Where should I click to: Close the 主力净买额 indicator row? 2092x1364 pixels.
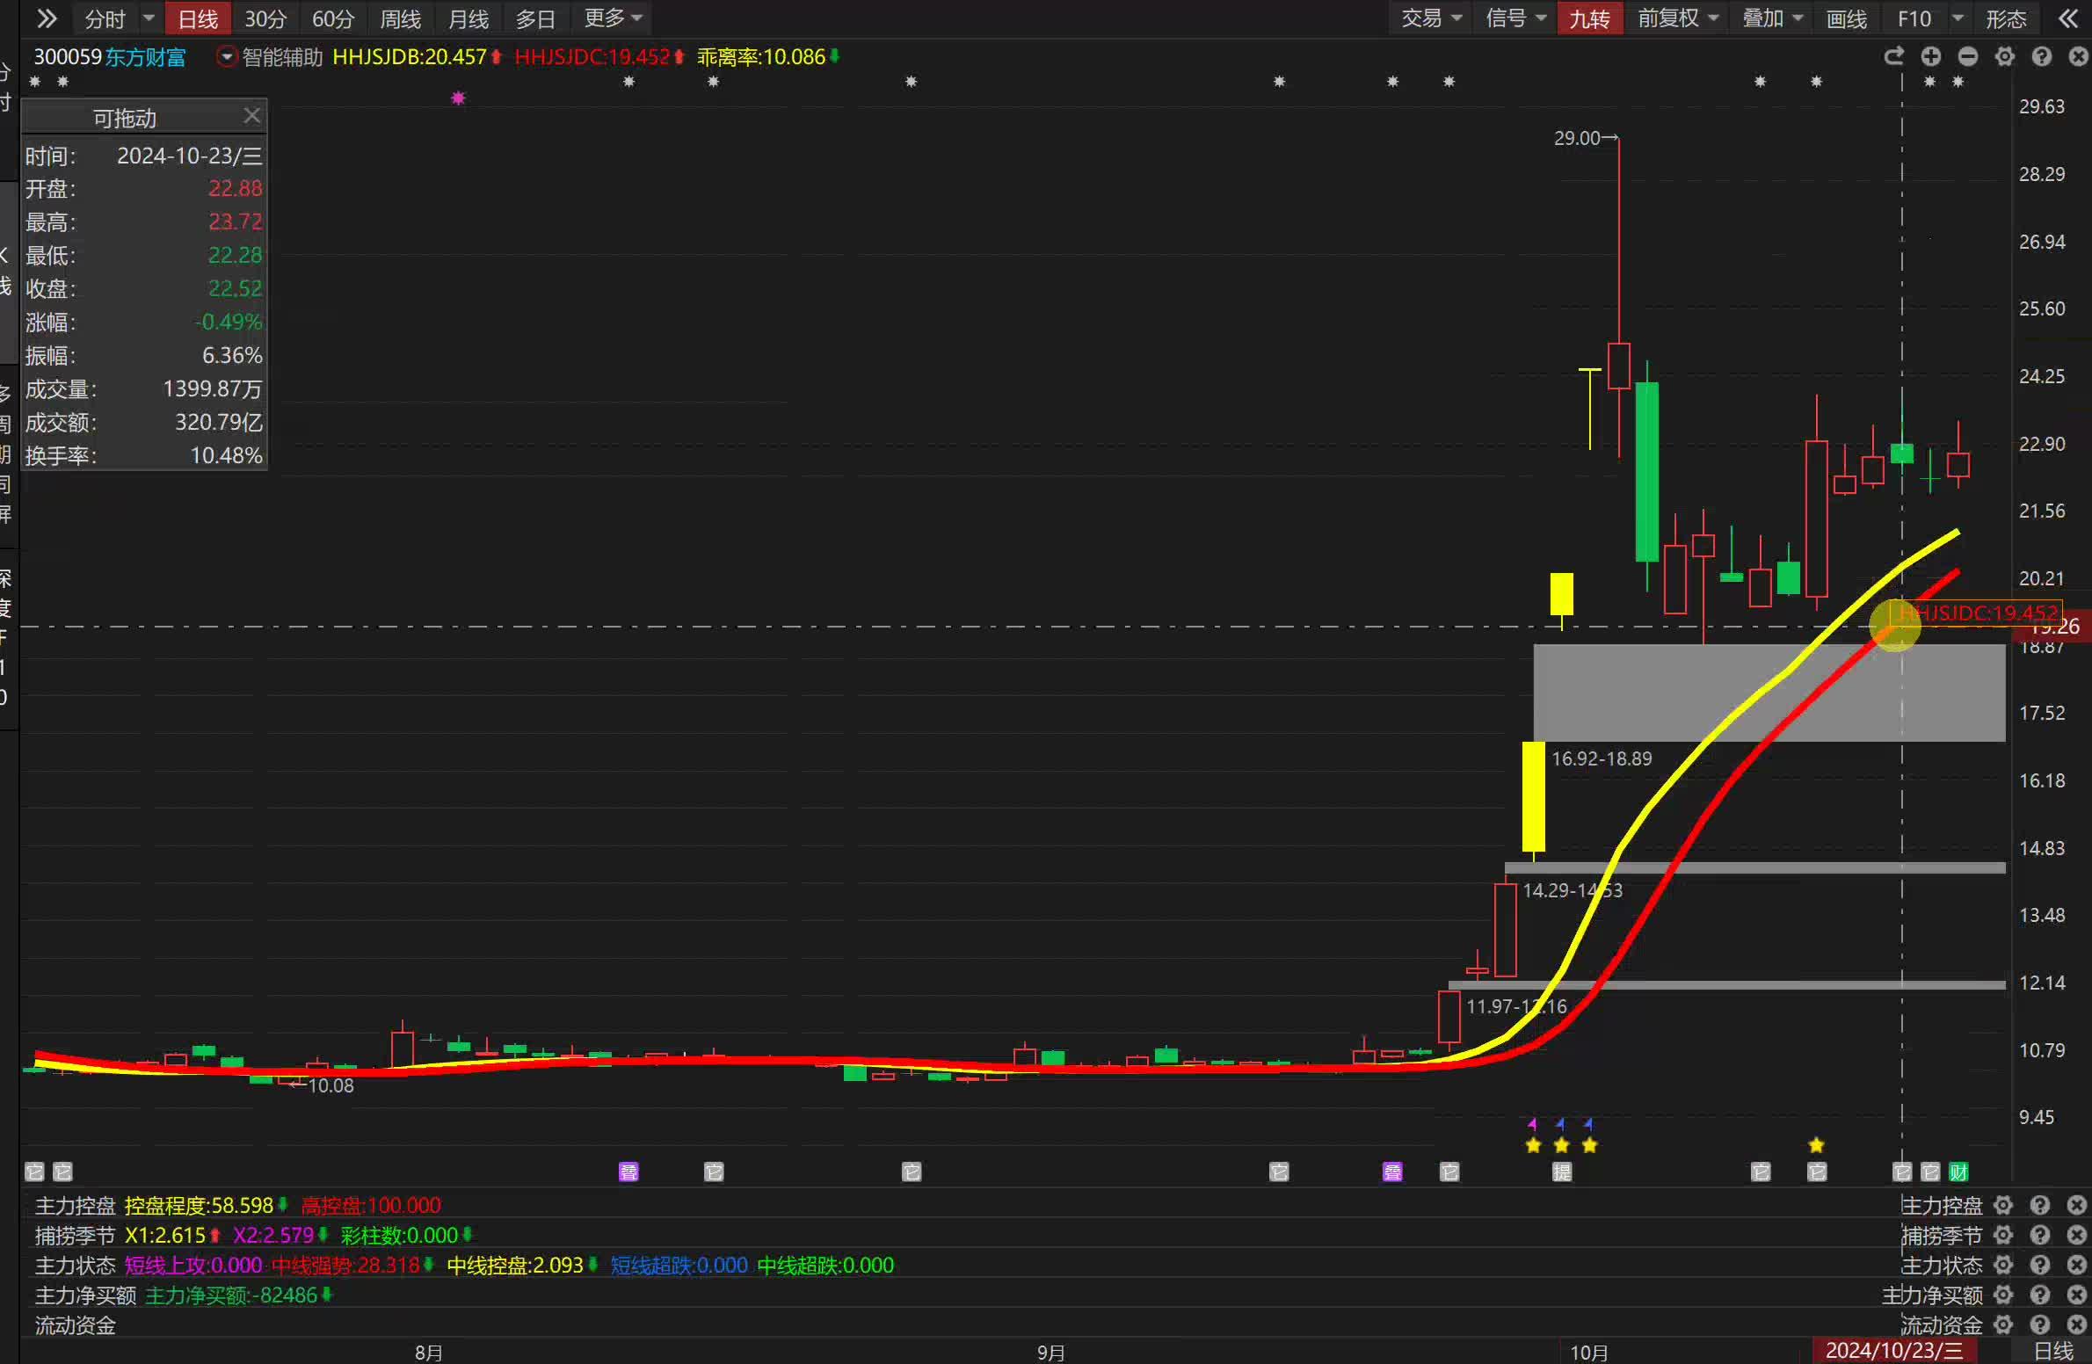2077,1295
